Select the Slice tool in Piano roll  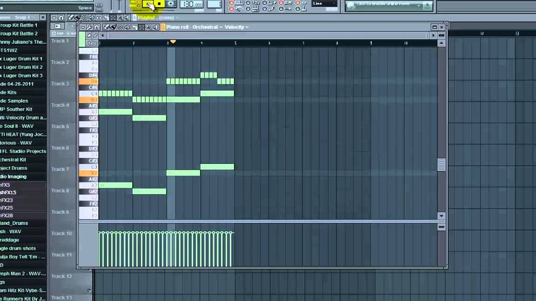pos(134,27)
